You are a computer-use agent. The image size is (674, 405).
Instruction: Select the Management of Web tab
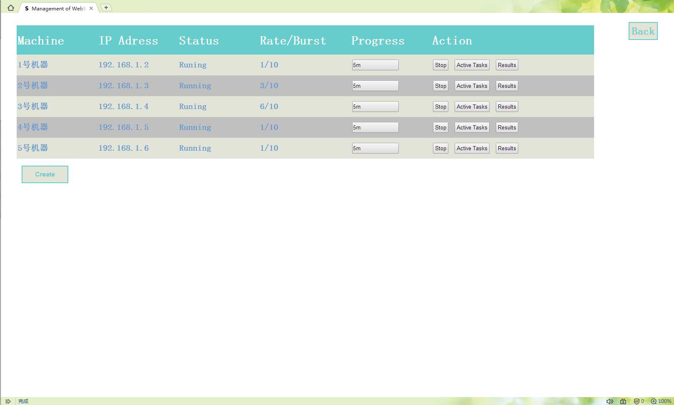58,8
